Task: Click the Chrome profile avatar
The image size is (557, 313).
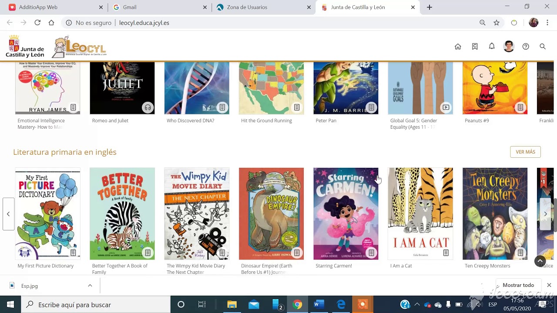Action: [534, 23]
